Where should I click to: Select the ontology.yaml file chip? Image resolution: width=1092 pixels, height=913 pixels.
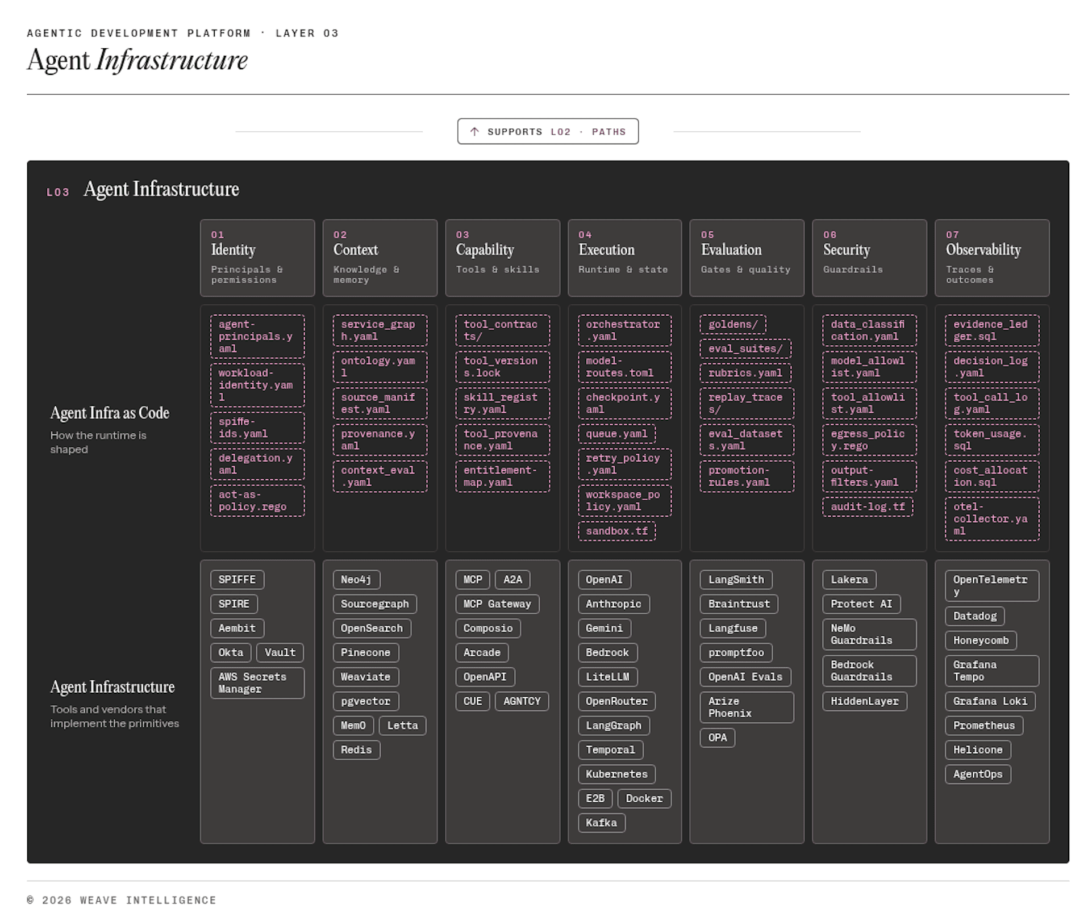(x=380, y=367)
